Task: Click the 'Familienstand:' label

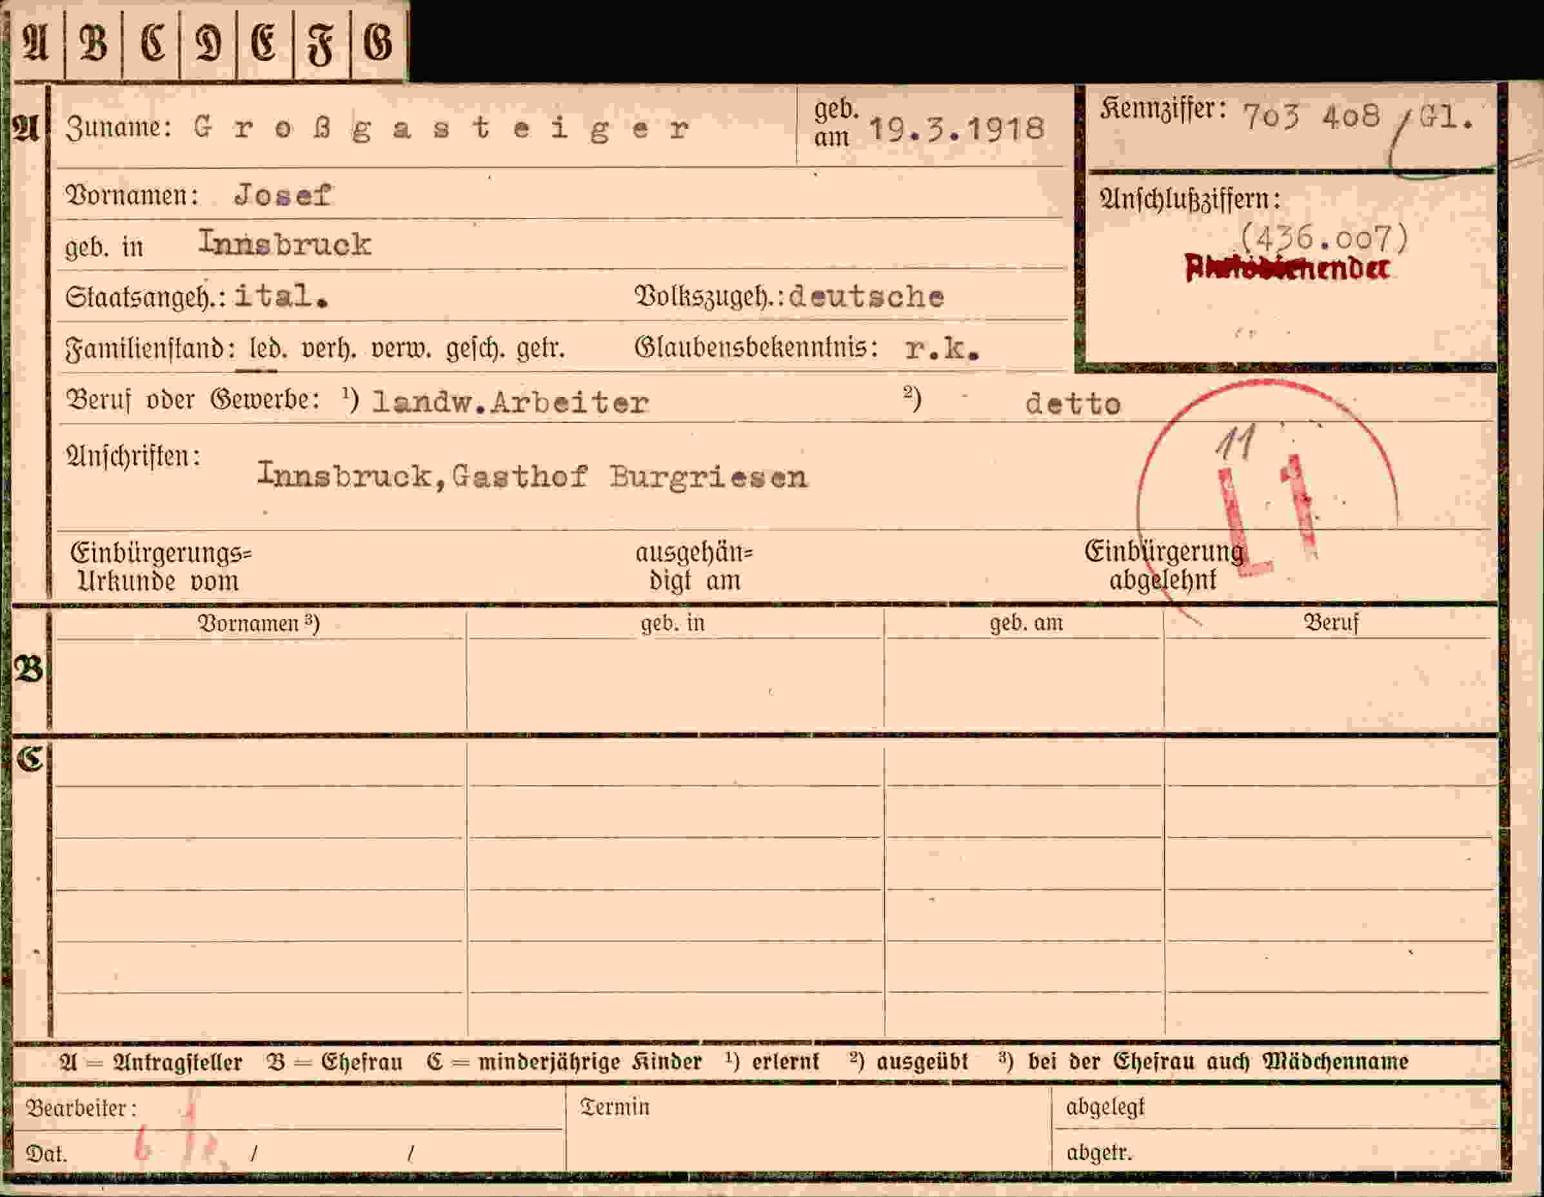Action: tap(150, 349)
